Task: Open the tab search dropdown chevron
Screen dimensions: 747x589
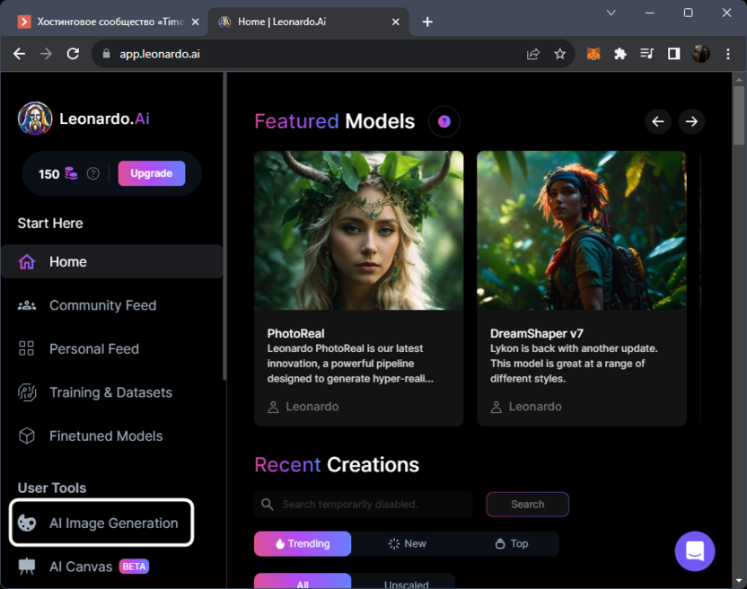Action: (x=611, y=13)
